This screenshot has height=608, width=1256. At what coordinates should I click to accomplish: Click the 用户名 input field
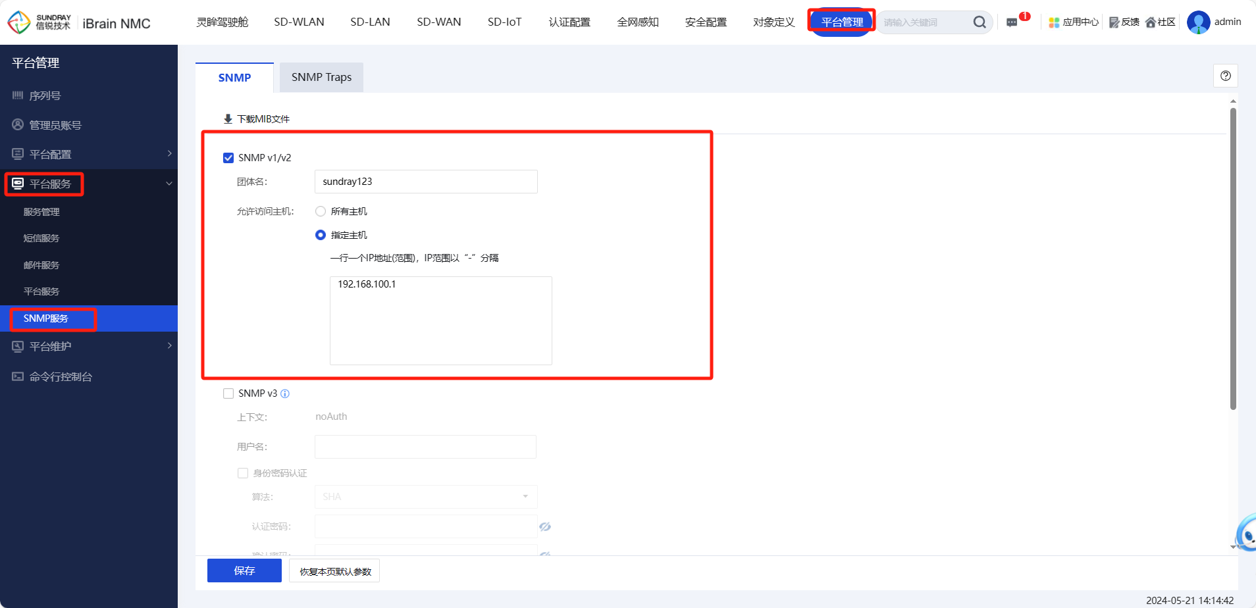click(425, 447)
